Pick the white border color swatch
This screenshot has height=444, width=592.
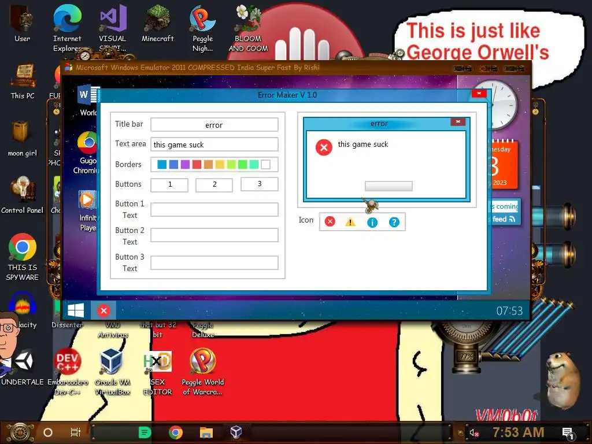266,165
